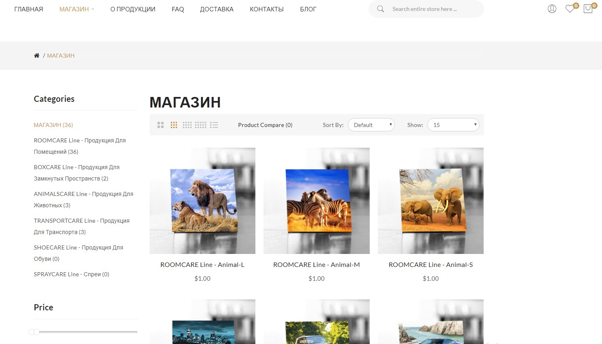Open the user account icon
This screenshot has width=602, height=344.
(x=552, y=9)
